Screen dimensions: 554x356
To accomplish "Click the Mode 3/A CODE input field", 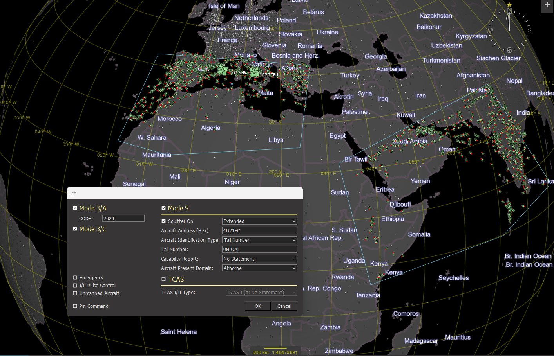I will tap(123, 219).
